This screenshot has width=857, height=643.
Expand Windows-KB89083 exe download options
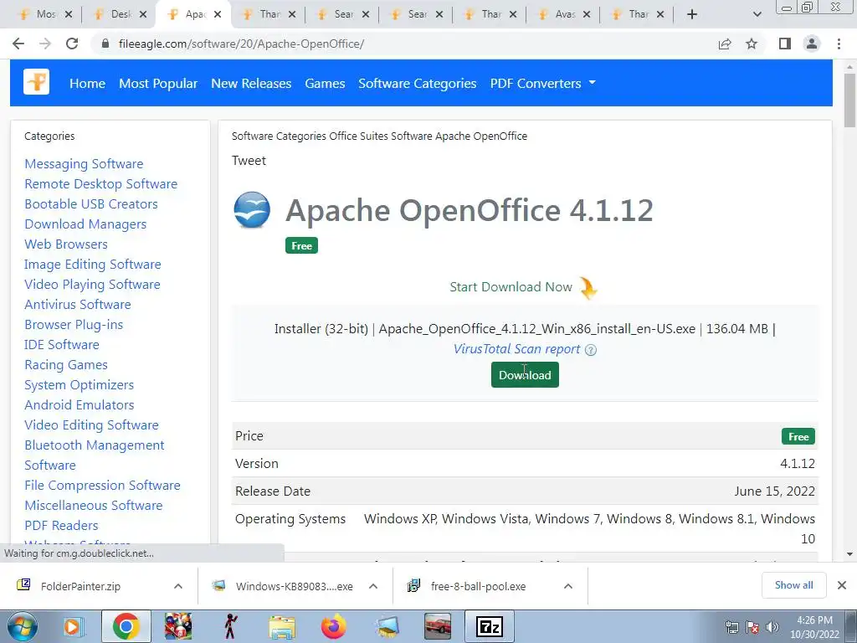tap(373, 586)
